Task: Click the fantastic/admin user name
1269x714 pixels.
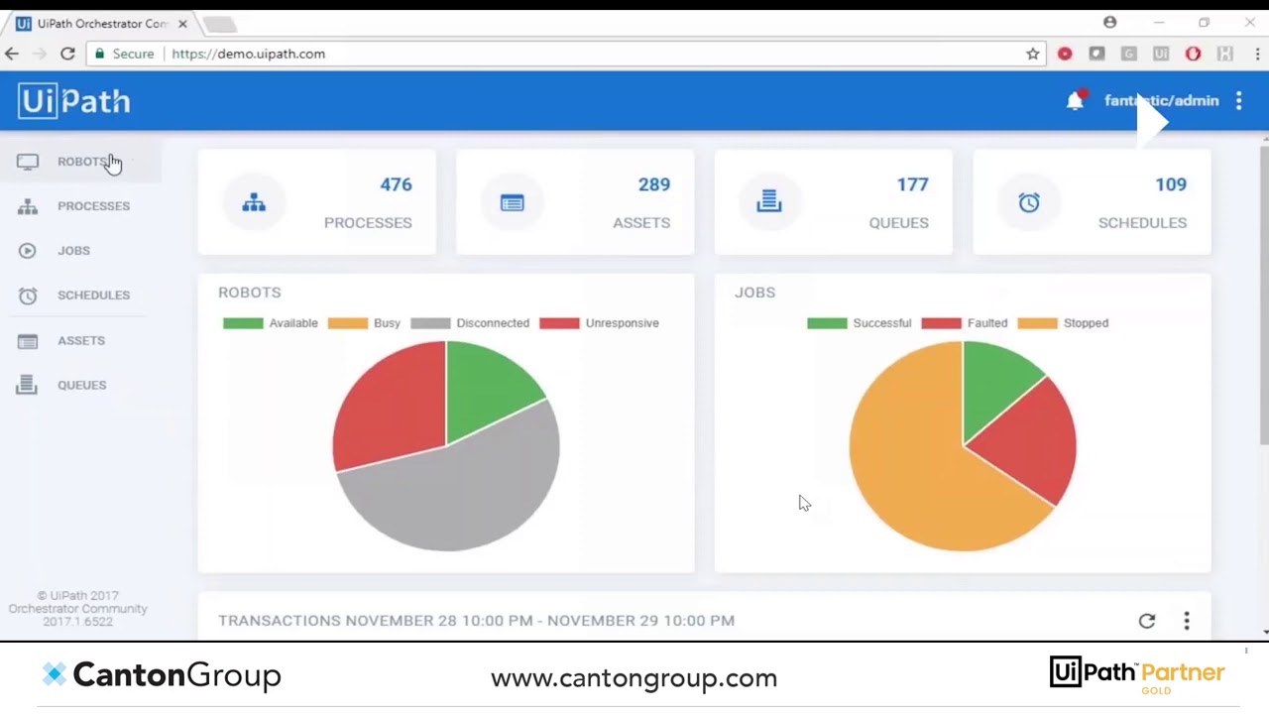Action: [x=1161, y=100]
